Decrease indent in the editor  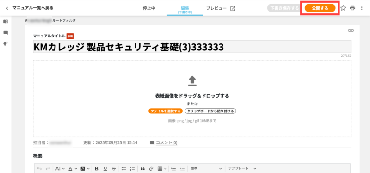[182, 168]
